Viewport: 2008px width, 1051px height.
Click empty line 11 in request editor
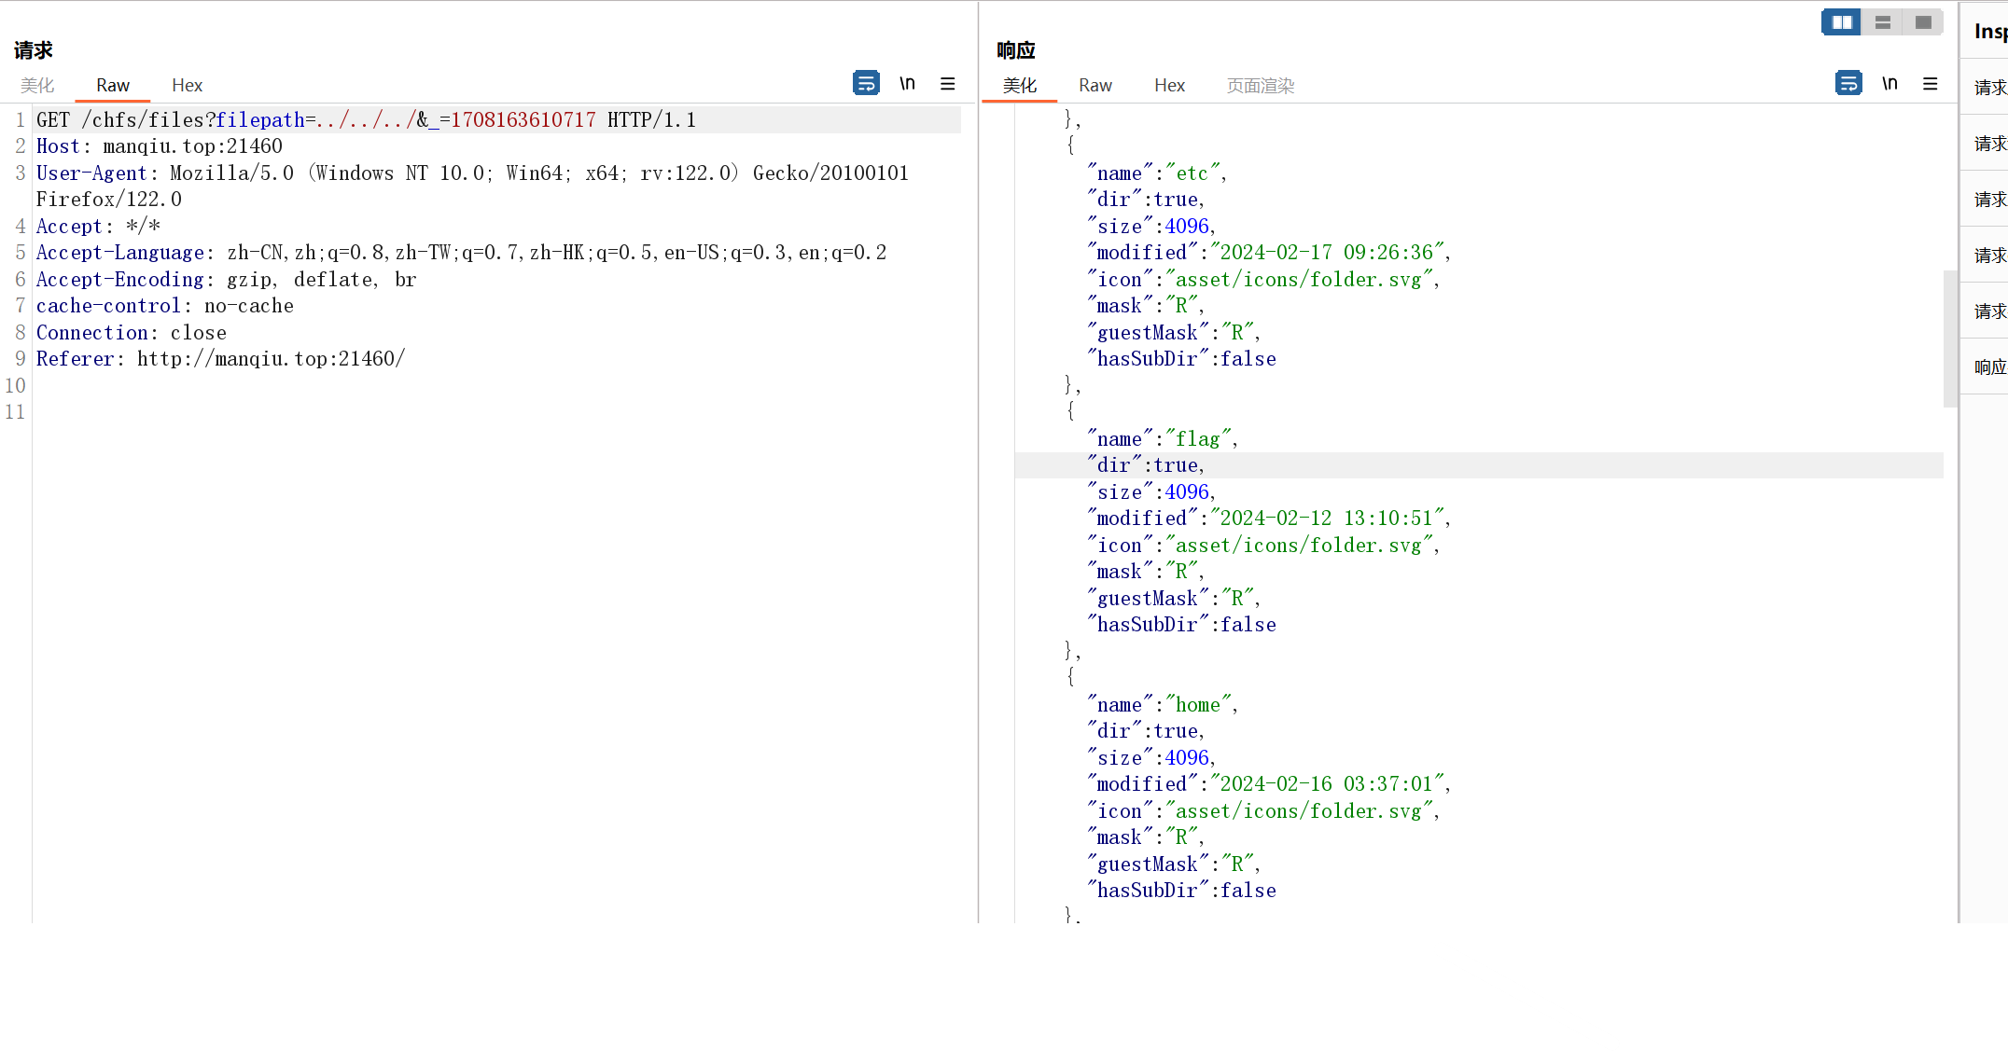(x=495, y=412)
